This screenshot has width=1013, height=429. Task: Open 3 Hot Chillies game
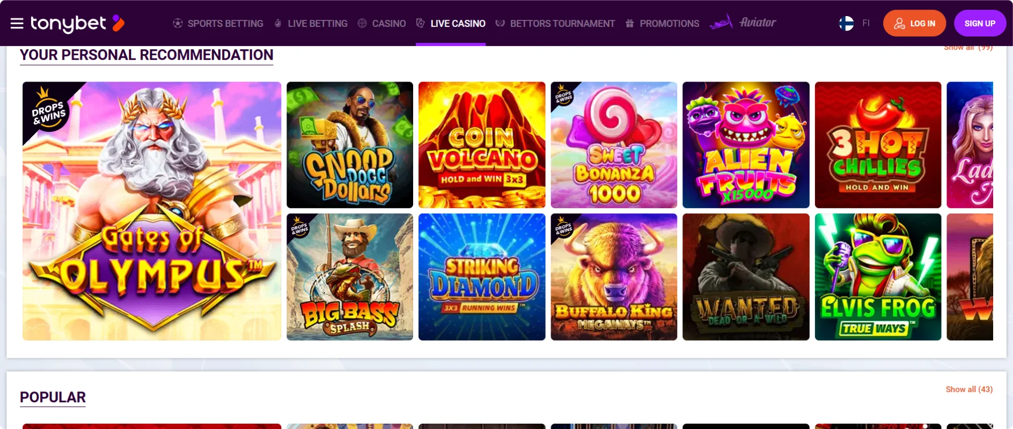click(x=878, y=145)
